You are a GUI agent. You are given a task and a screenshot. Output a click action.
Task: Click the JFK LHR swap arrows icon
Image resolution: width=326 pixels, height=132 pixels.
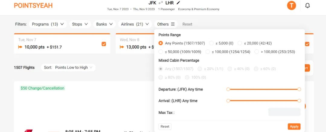click(x=161, y=3)
